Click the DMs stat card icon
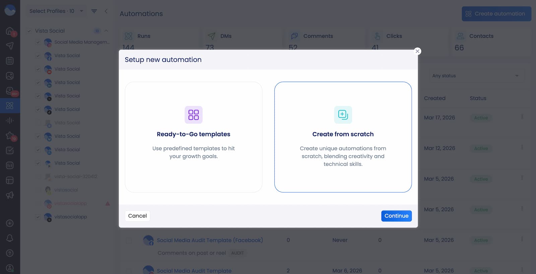Image resolution: width=536 pixels, height=274 pixels. pos(211,36)
